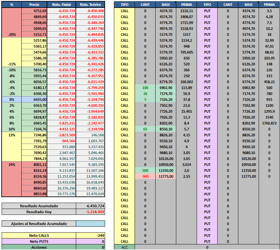
Task: Select the 'Neto PUTS' label
Action: coord(39,241)
